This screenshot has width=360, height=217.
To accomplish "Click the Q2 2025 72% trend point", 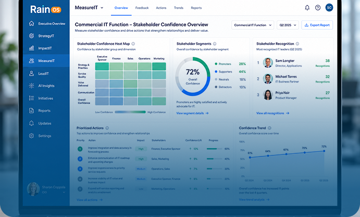I will click(324, 151).
